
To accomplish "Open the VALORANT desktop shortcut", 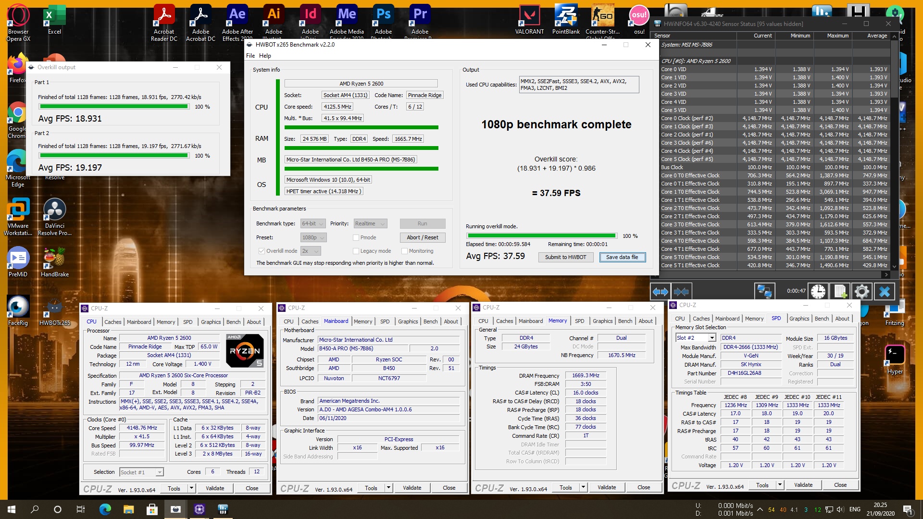I will [529, 20].
